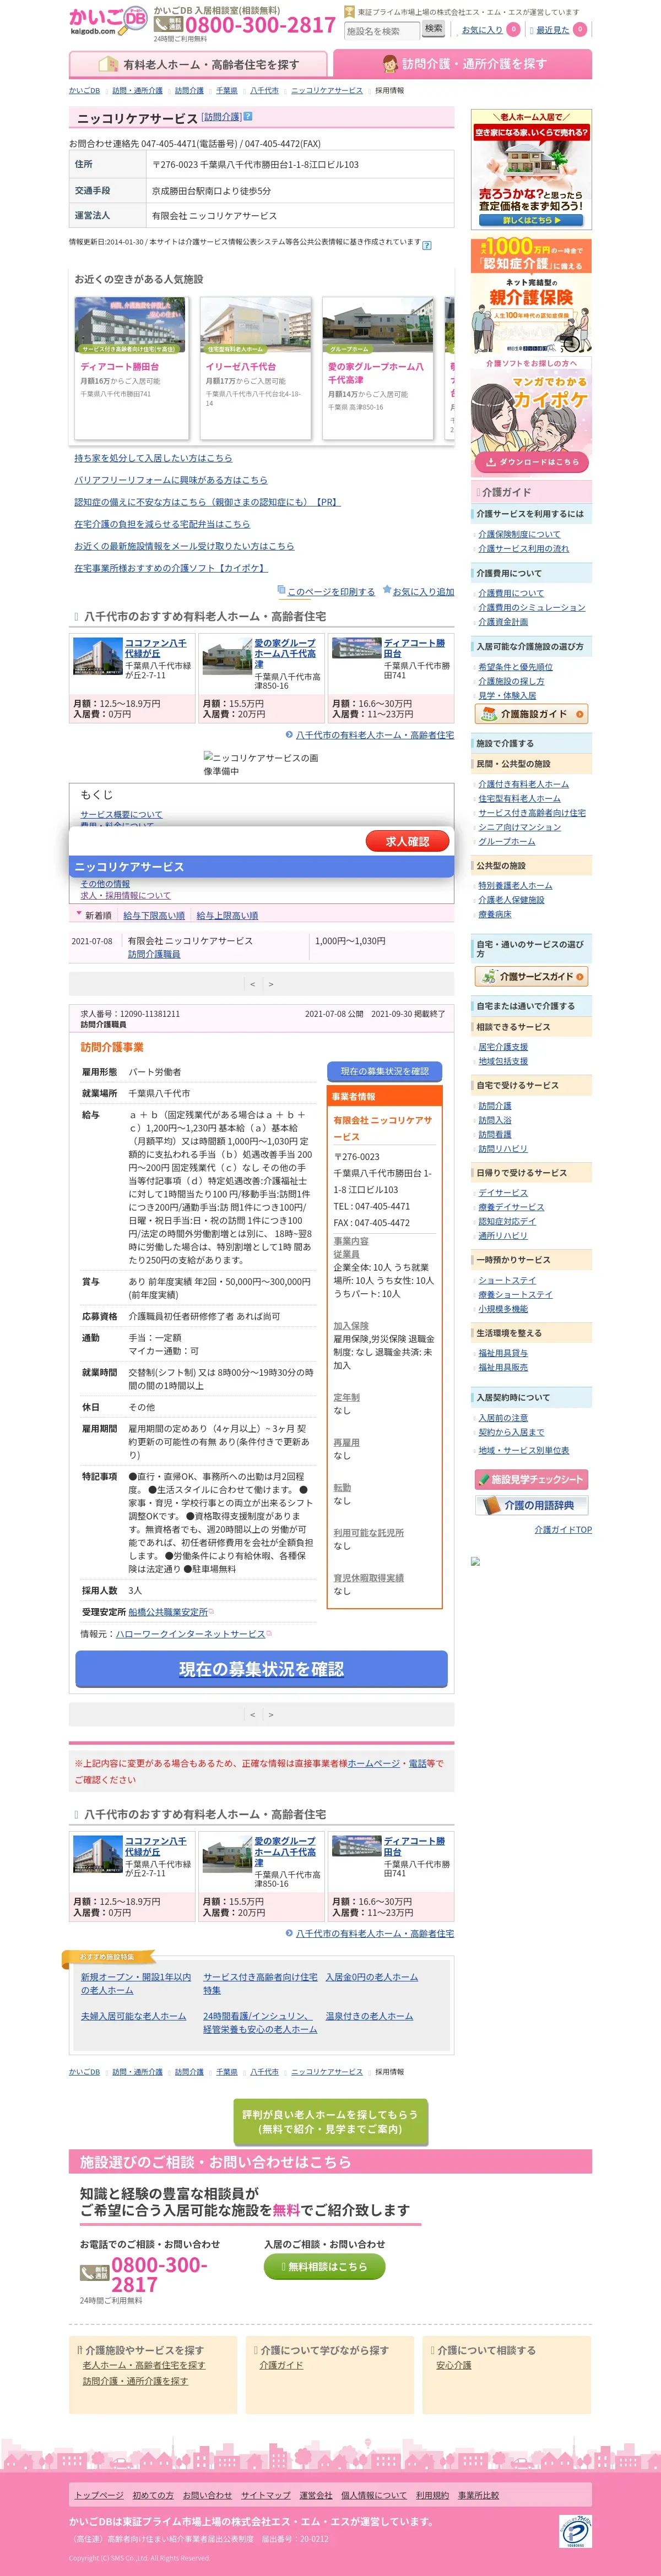The image size is (661, 2576).
Task: Sort by 給与上限高い順
Action: (227, 915)
